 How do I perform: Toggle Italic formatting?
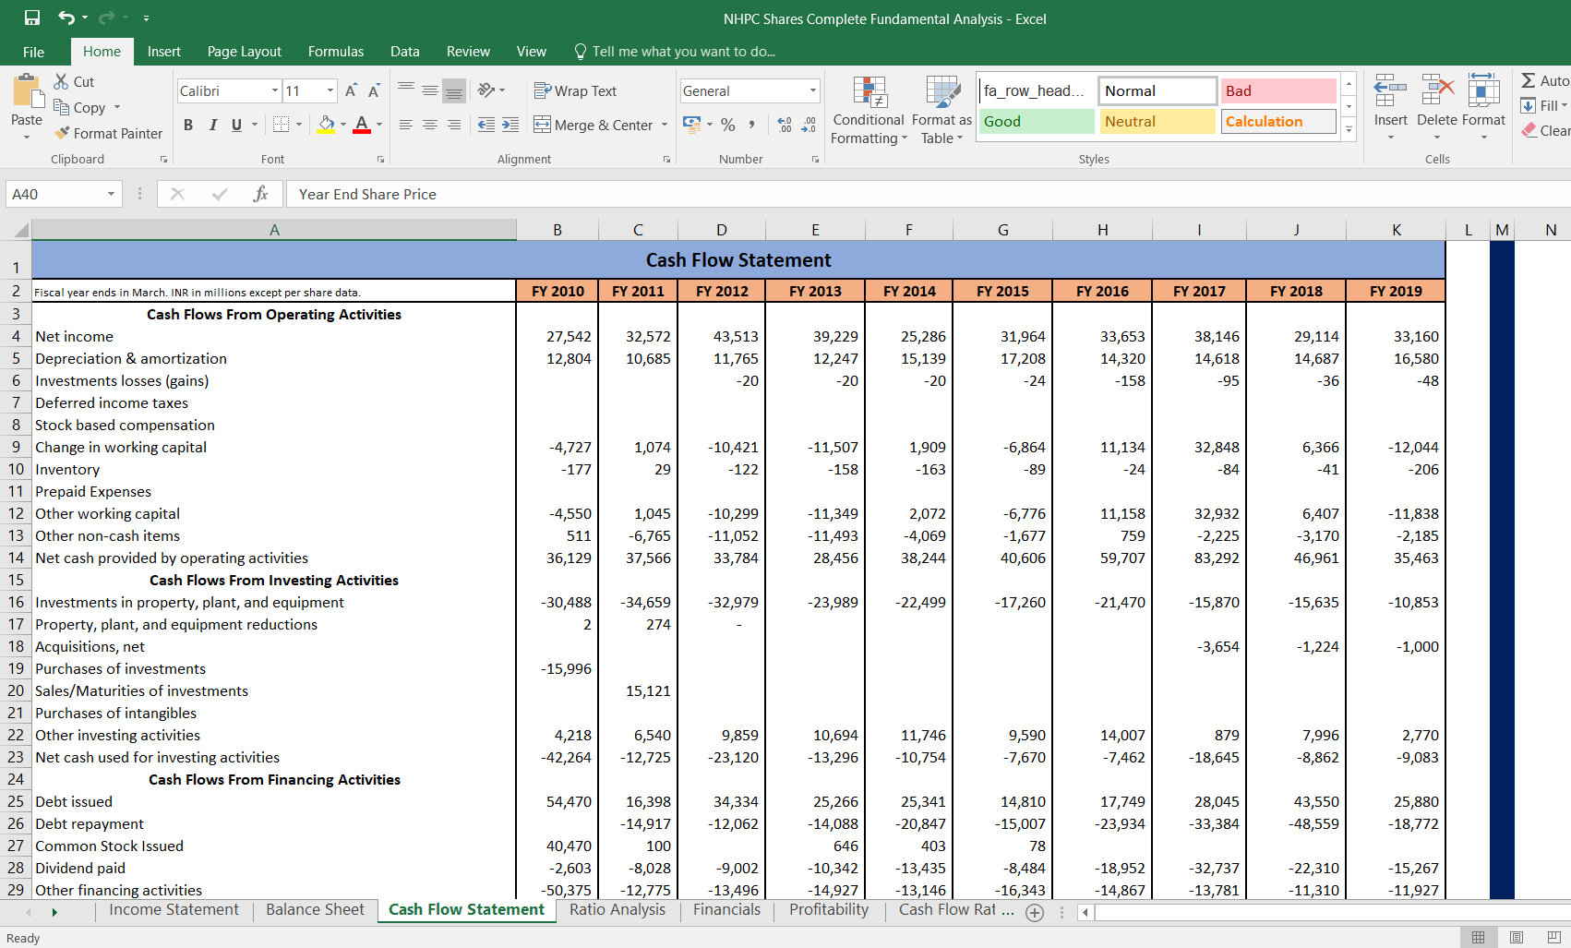pyautogui.click(x=213, y=125)
